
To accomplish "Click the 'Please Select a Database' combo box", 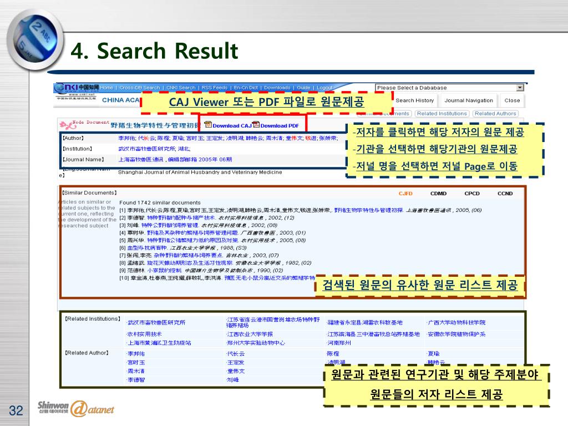I will pyautogui.click(x=445, y=88).
